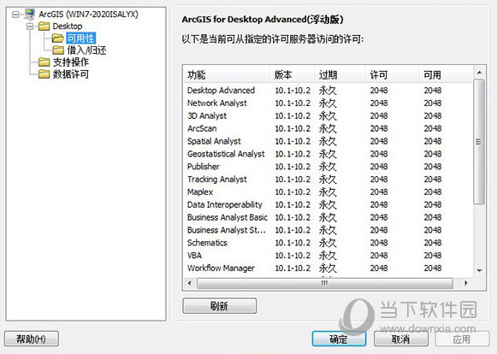Click the vertical scrollbar down arrow
Screen dimensions: 497x354
coord(479,270)
